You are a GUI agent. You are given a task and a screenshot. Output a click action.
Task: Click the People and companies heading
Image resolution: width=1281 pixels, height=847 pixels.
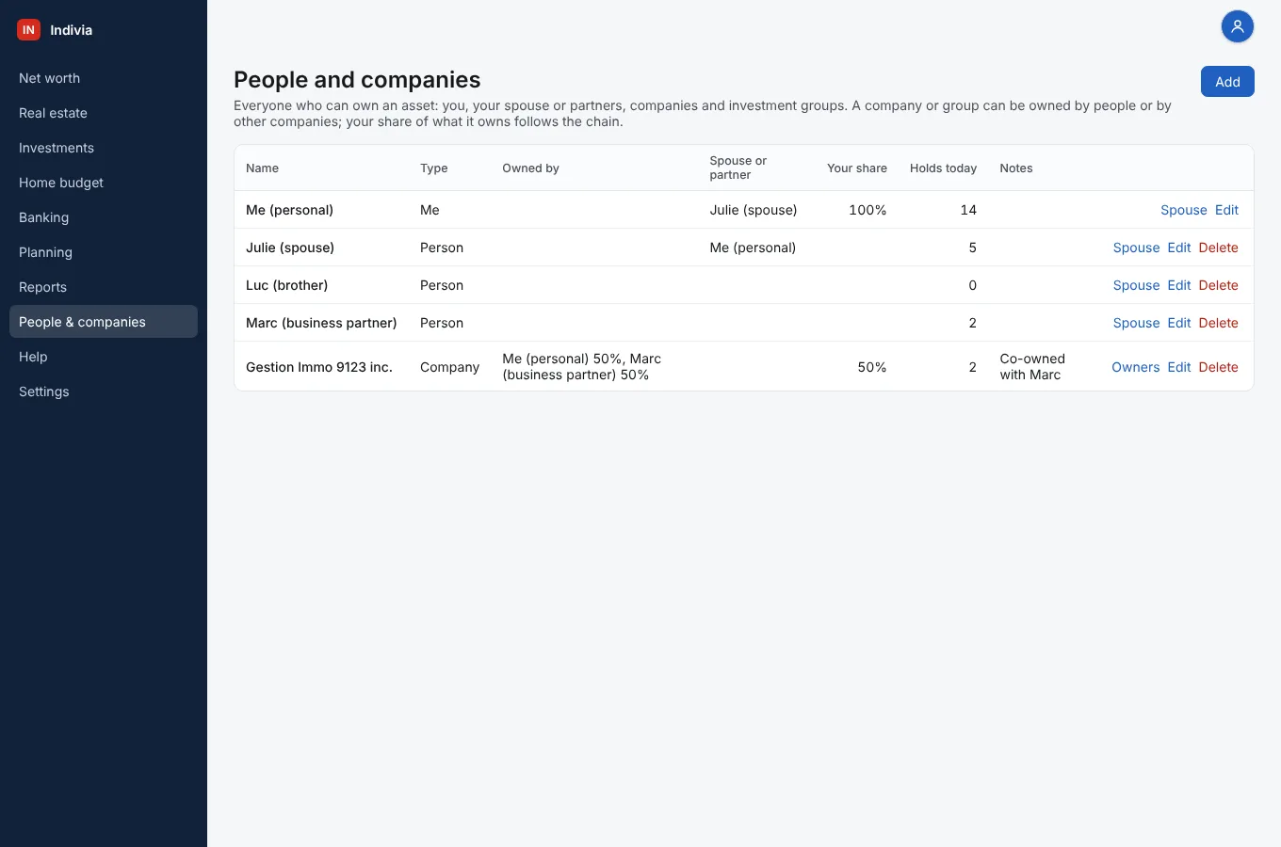[x=357, y=80]
